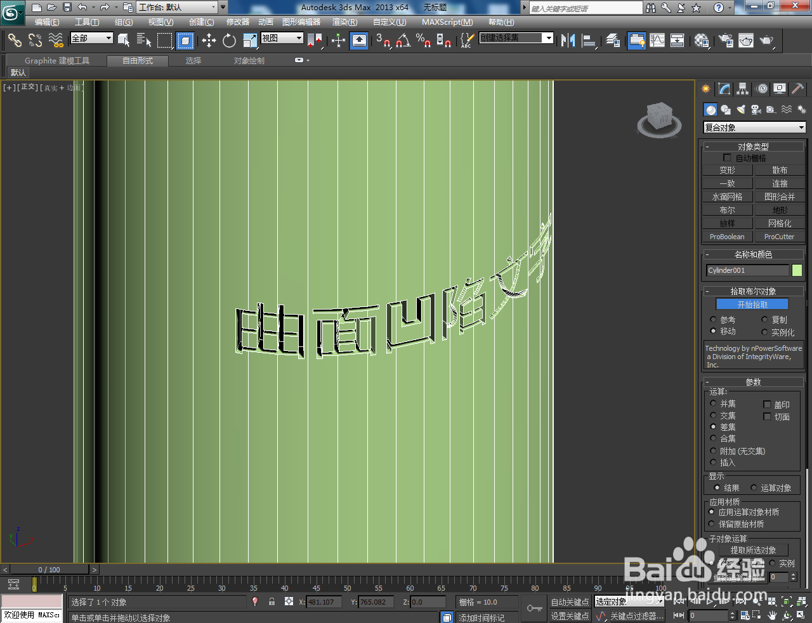Select the Rotate tool

(229, 41)
